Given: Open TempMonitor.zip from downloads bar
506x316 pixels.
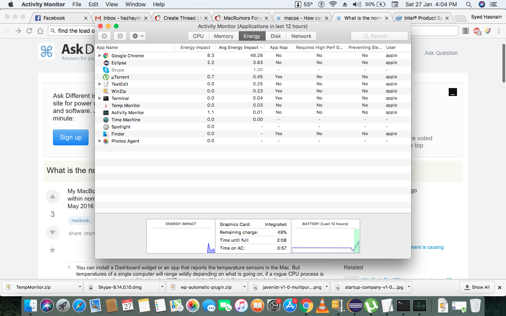Looking at the screenshot, I should [x=40, y=287].
